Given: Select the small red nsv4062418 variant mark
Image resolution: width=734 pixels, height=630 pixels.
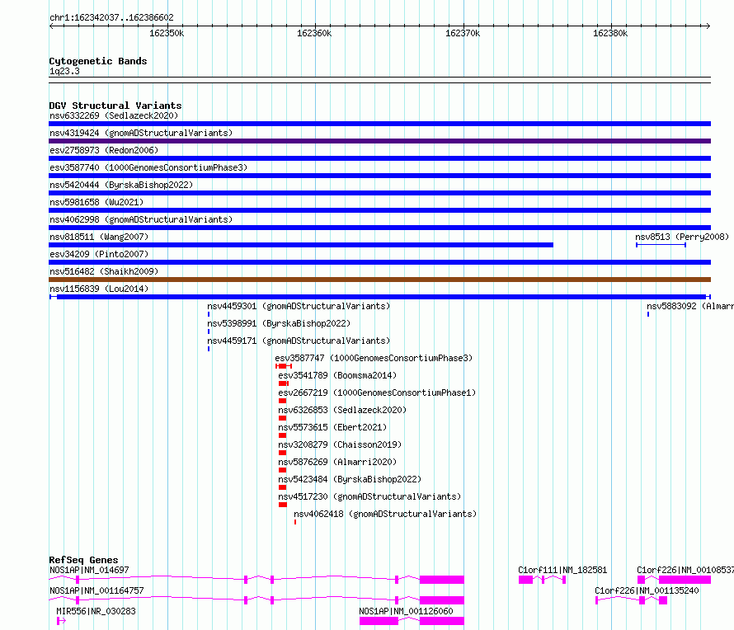Looking at the screenshot, I should (x=295, y=522).
